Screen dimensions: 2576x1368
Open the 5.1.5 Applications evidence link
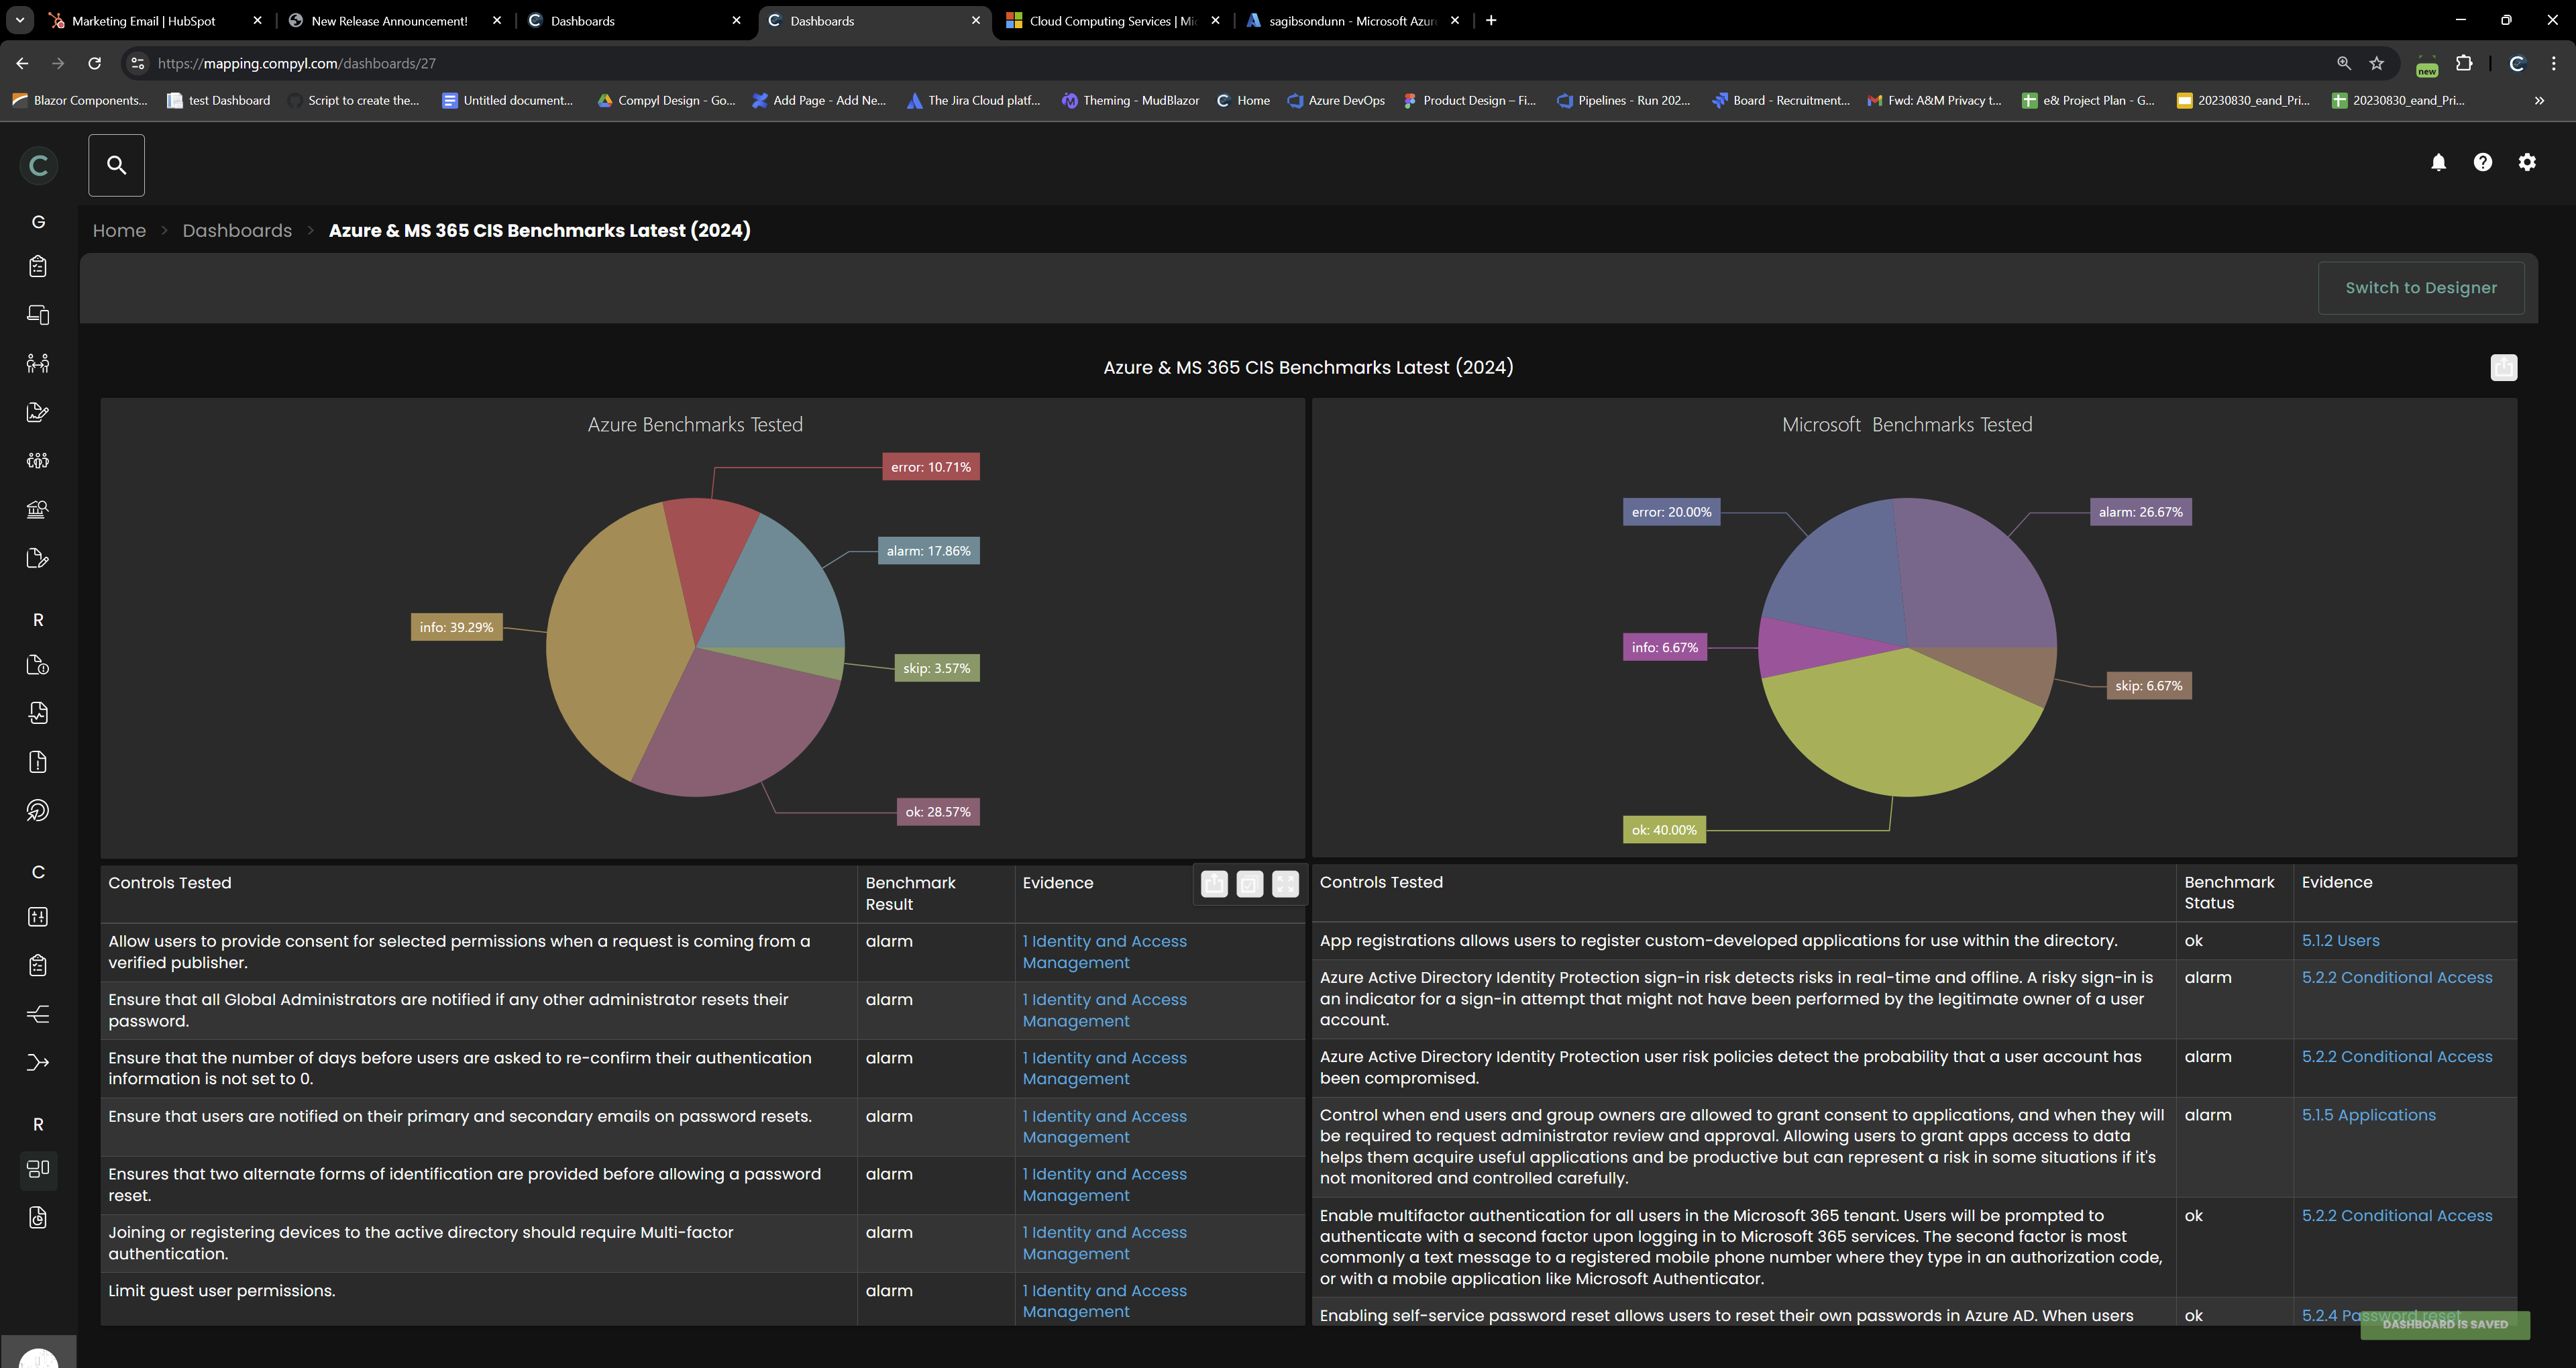(x=2368, y=1115)
